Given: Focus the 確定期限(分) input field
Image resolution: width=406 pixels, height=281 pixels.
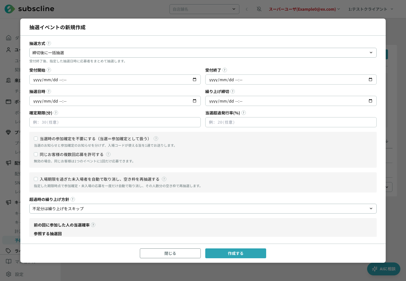Looking at the screenshot, I should [115, 122].
